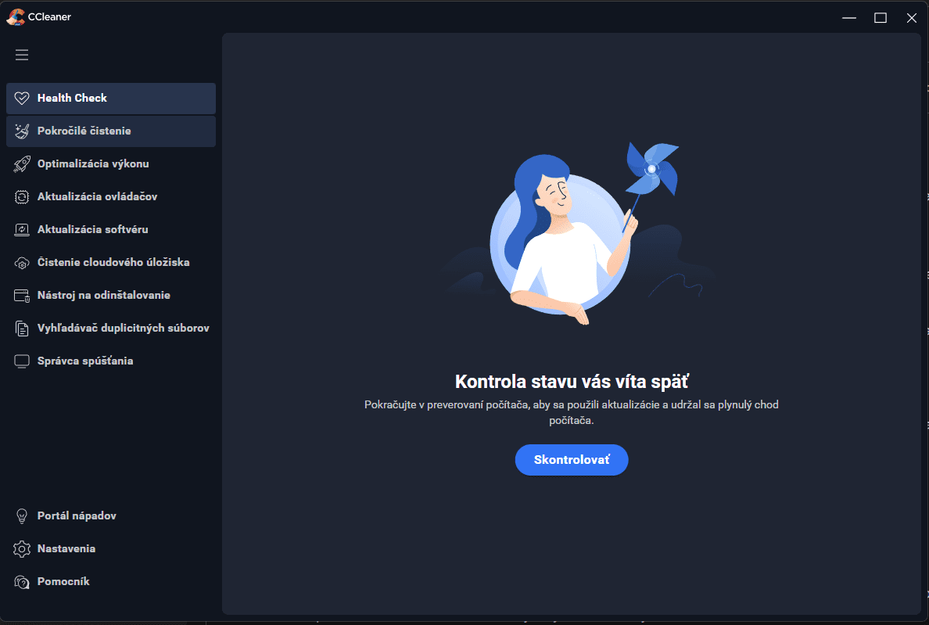Click the Optimalizácia výkonu rocket icon

pyautogui.click(x=22, y=163)
